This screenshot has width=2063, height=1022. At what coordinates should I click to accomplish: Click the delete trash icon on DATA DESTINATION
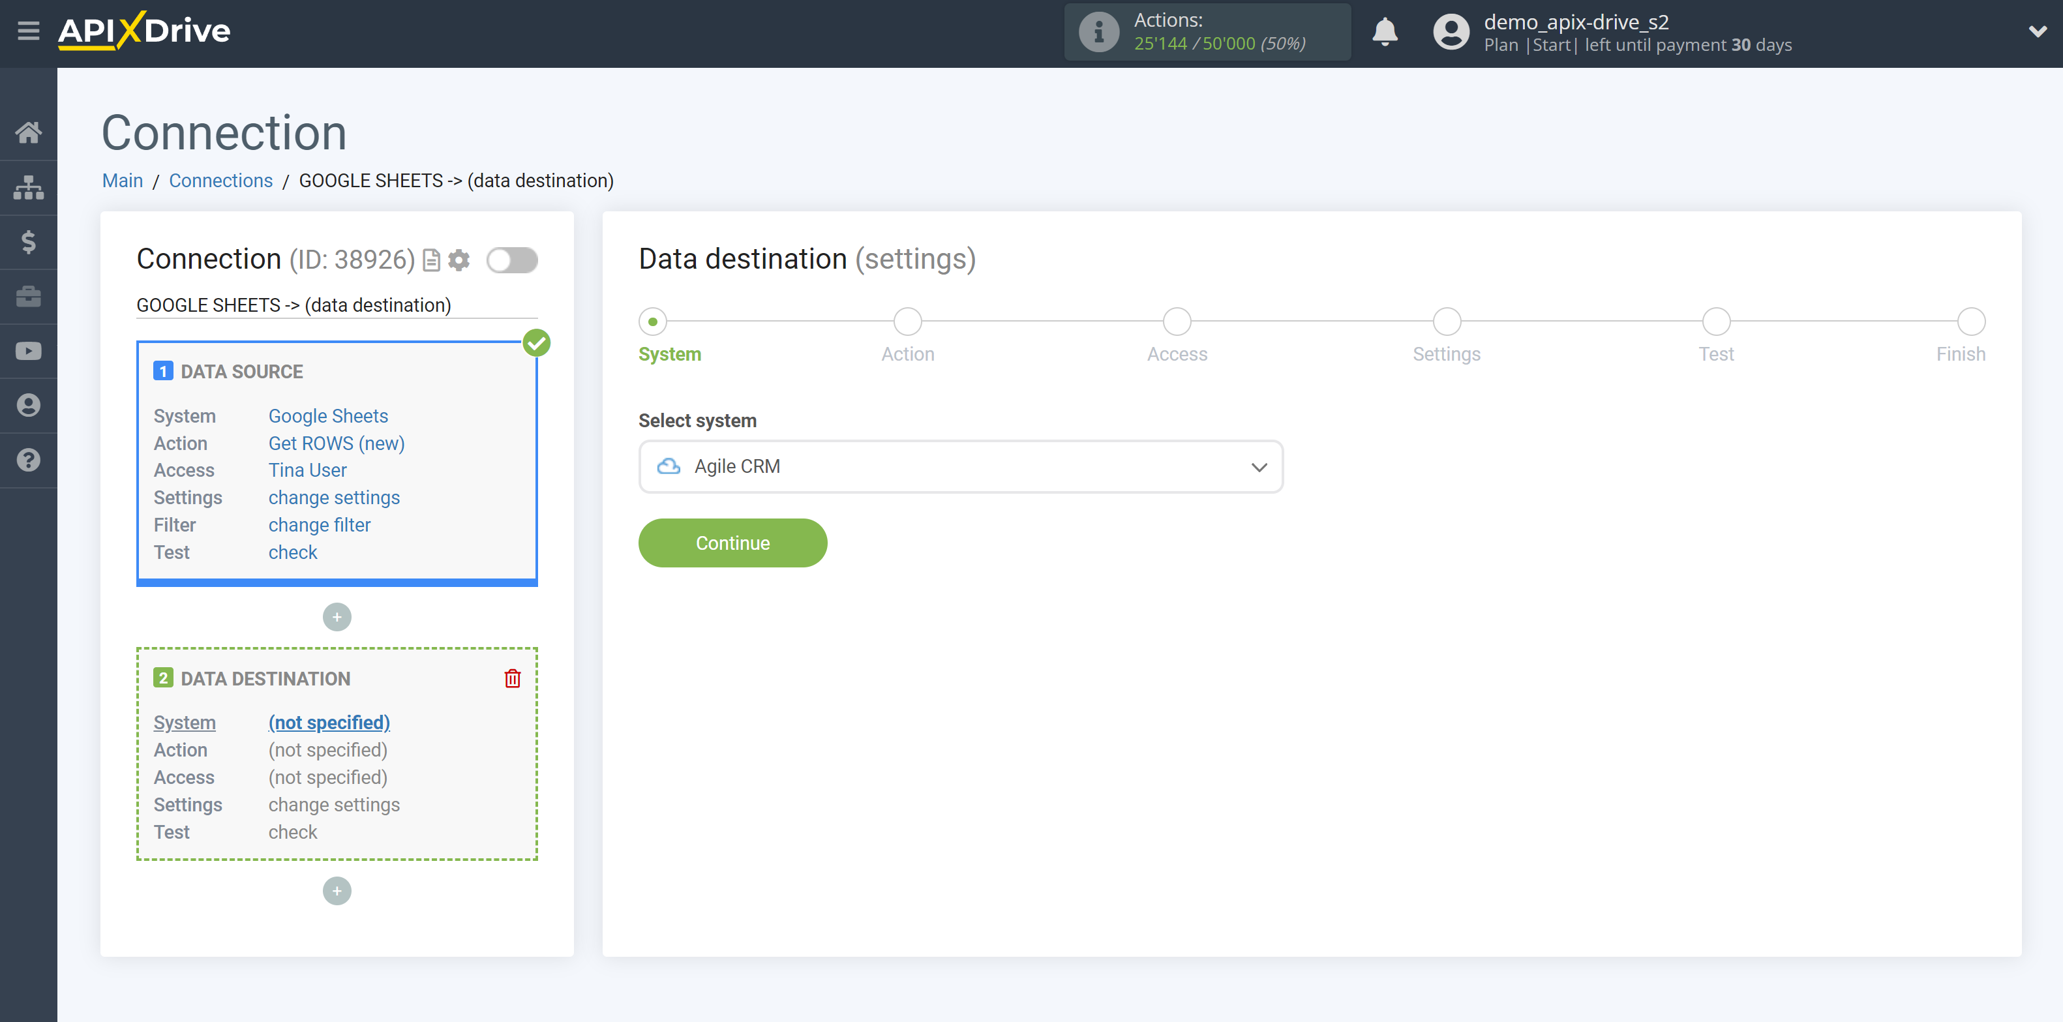(x=513, y=679)
